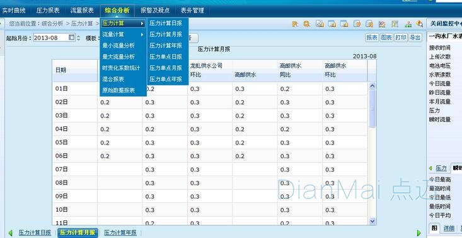Open the 实时曲线 top menu

[x=14, y=11]
